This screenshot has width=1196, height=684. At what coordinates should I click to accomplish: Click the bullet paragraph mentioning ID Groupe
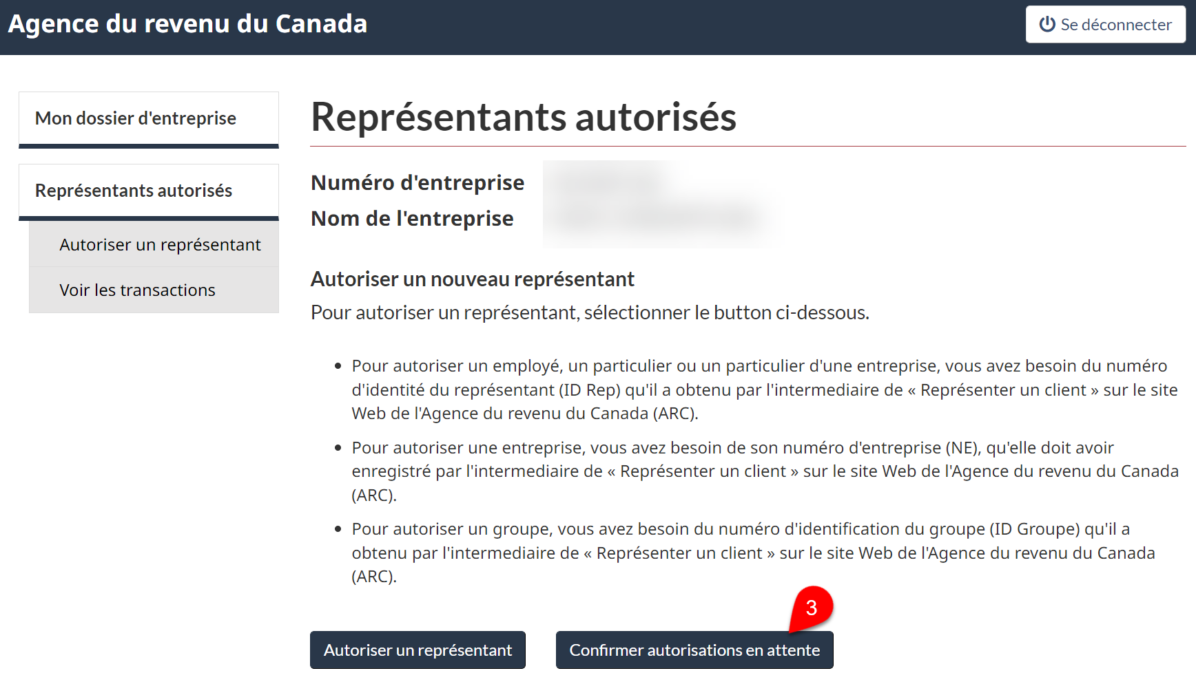pos(753,553)
